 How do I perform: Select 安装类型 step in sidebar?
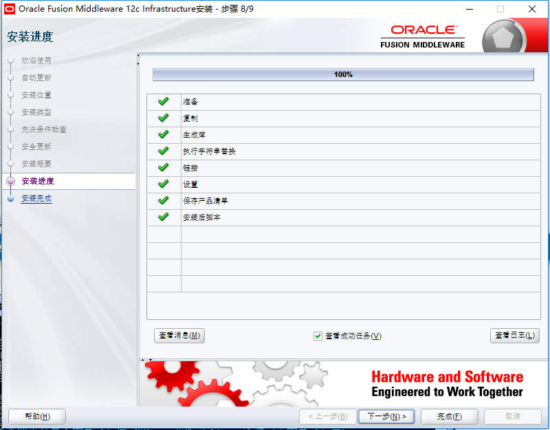point(36,112)
